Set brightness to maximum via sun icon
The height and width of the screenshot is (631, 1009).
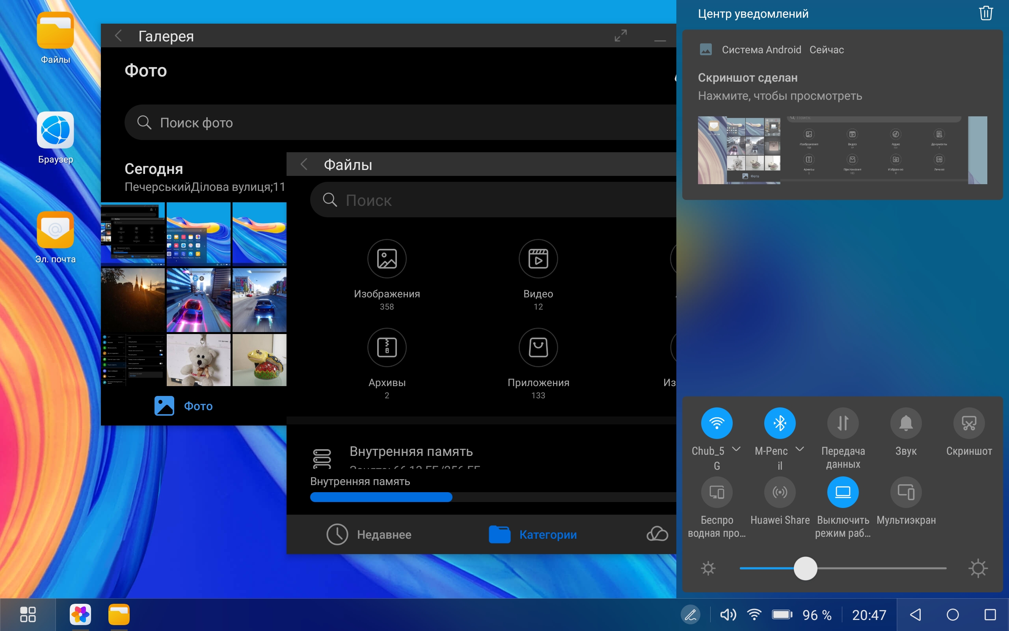(978, 568)
